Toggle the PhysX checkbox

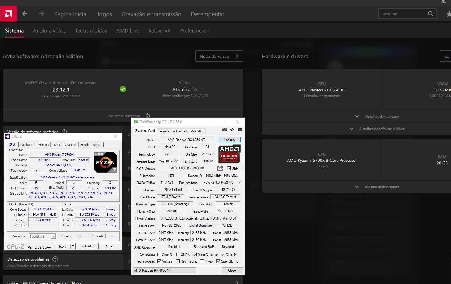[x=202, y=261]
